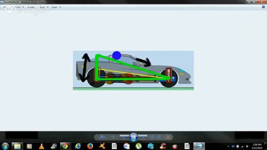The width and height of the screenshot is (267, 150).
Task: Click the Photo Viewer title bar icon
Action: click(2, 2)
